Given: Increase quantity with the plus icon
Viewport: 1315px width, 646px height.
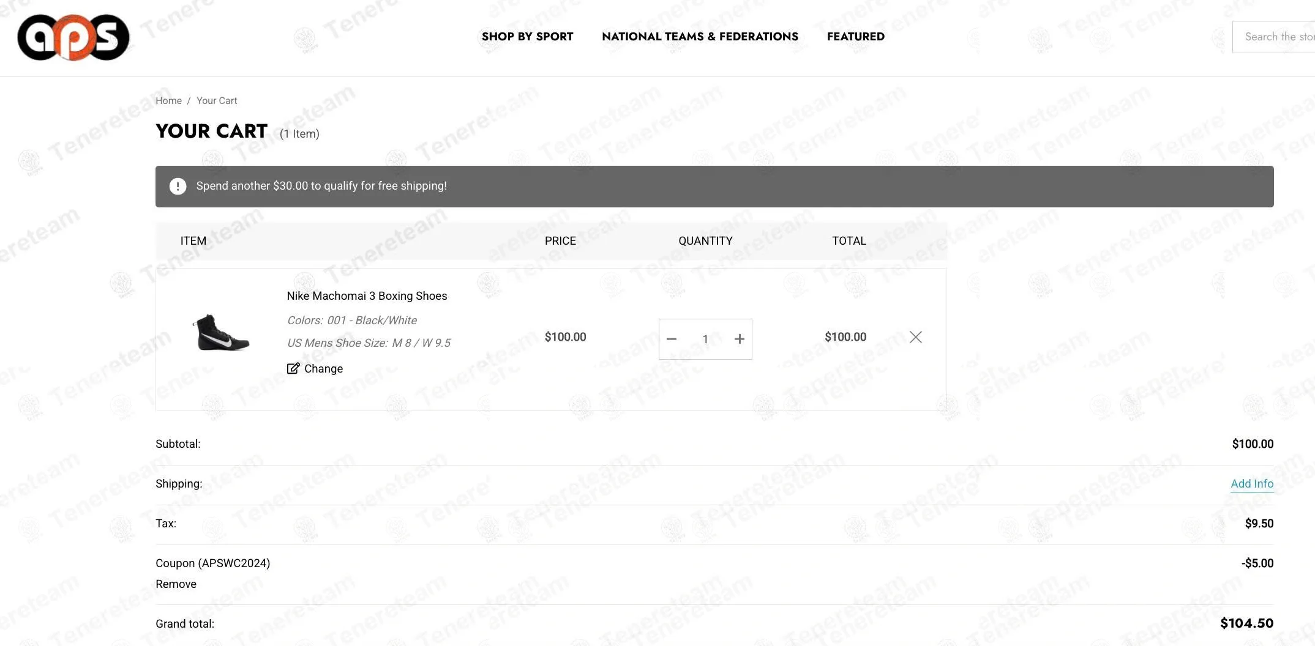Looking at the screenshot, I should tap(740, 339).
